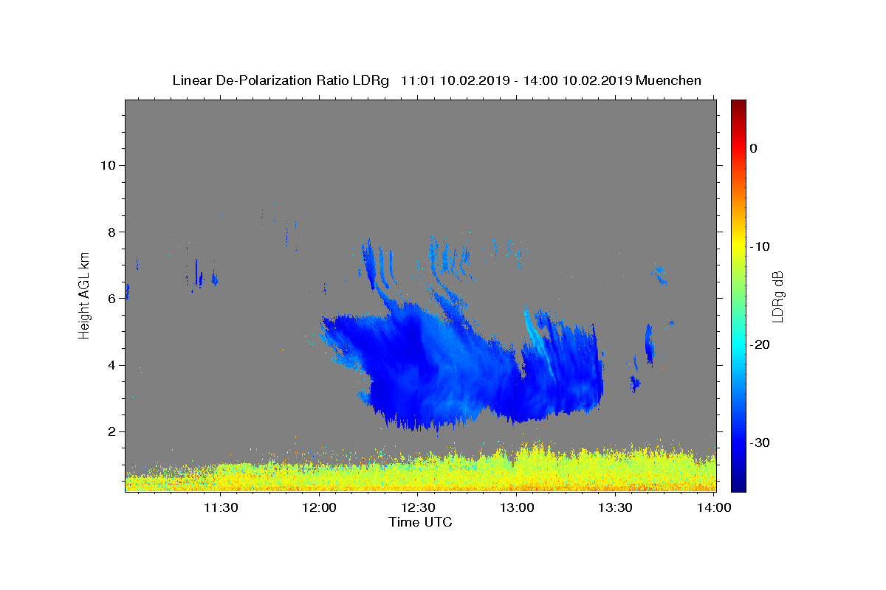Click the 'Height AGL km' axis label

tap(85, 295)
